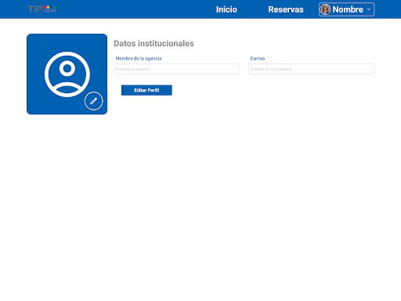Focus the Correo input field
The width and height of the screenshot is (401, 301).
(x=311, y=69)
